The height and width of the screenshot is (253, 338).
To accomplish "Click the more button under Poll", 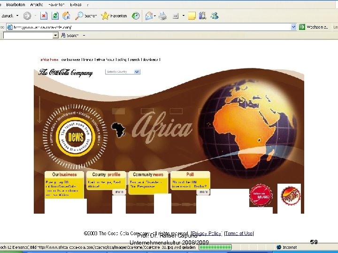I will click(x=203, y=192).
